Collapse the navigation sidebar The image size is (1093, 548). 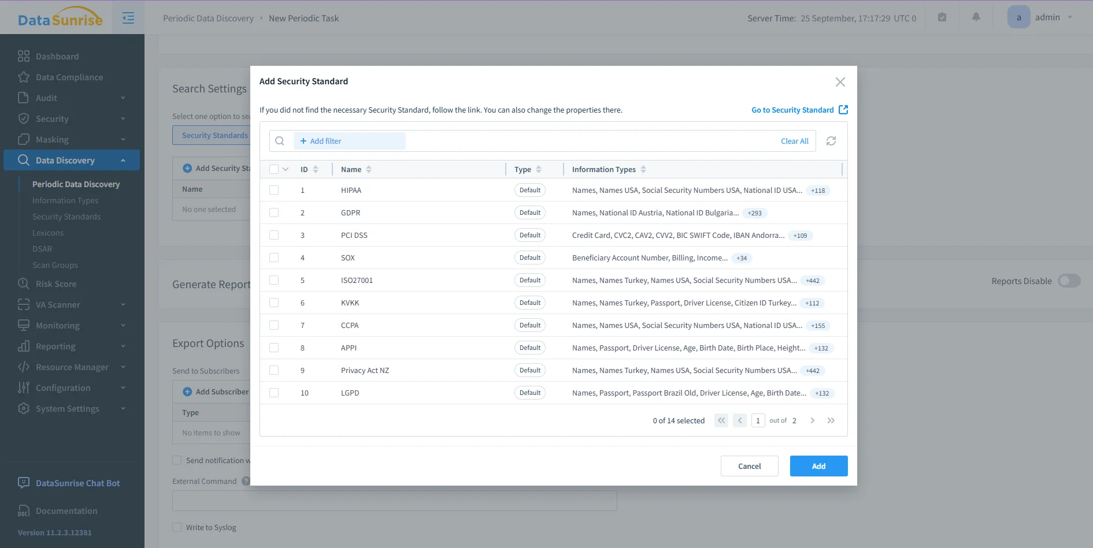click(x=128, y=17)
